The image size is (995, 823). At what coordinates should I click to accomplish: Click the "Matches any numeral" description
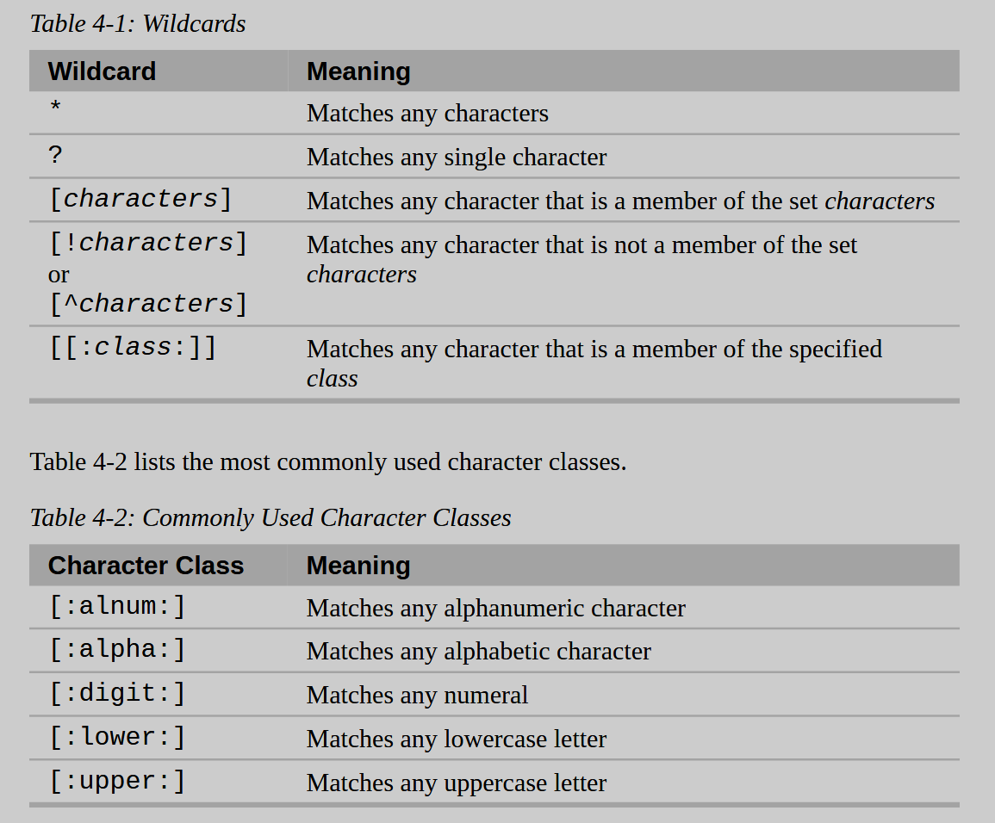(417, 695)
